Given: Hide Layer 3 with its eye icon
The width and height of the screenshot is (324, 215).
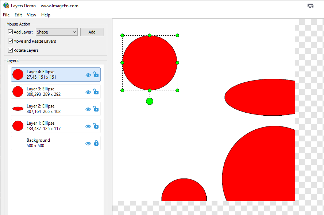Looking at the screenshot, I should [88, 92].
